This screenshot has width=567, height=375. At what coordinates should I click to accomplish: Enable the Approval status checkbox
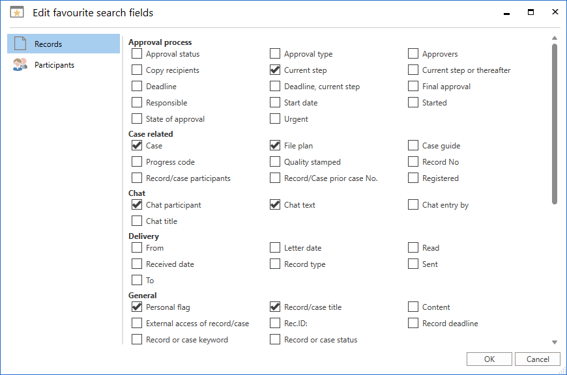point(137,54)
